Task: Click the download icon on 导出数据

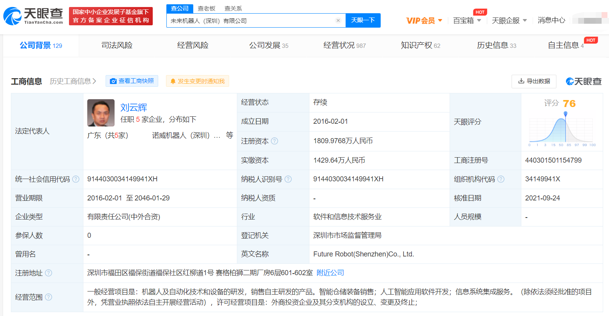Action: 521,81
